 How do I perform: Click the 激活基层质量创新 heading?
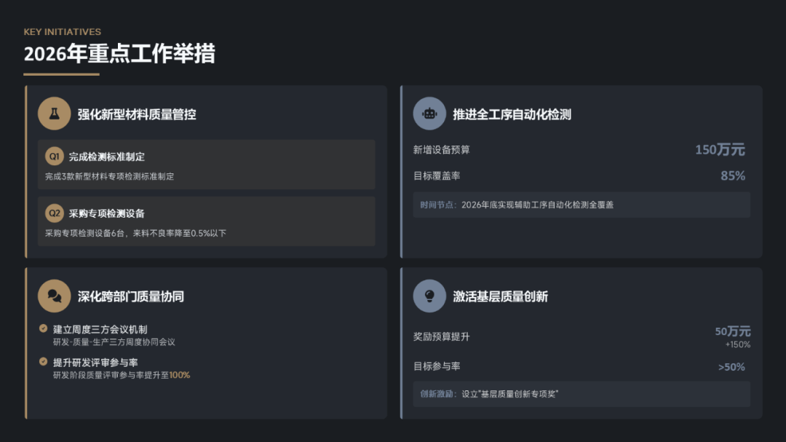pos(500,296)
